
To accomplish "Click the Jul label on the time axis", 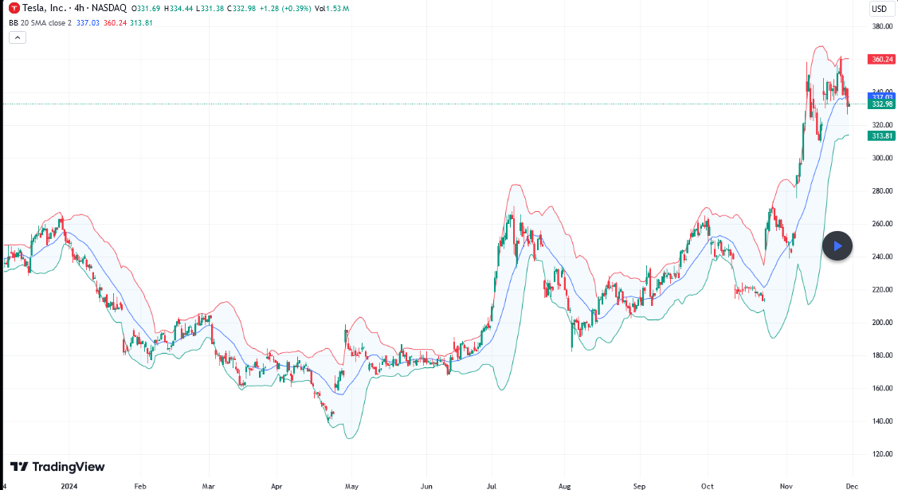I will [492, 486].
